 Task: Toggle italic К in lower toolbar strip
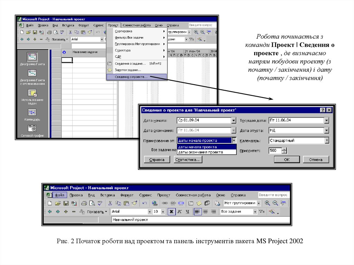click(179, 211)
